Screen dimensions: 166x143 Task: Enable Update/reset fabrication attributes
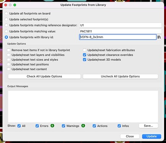[x=84, y=50]
